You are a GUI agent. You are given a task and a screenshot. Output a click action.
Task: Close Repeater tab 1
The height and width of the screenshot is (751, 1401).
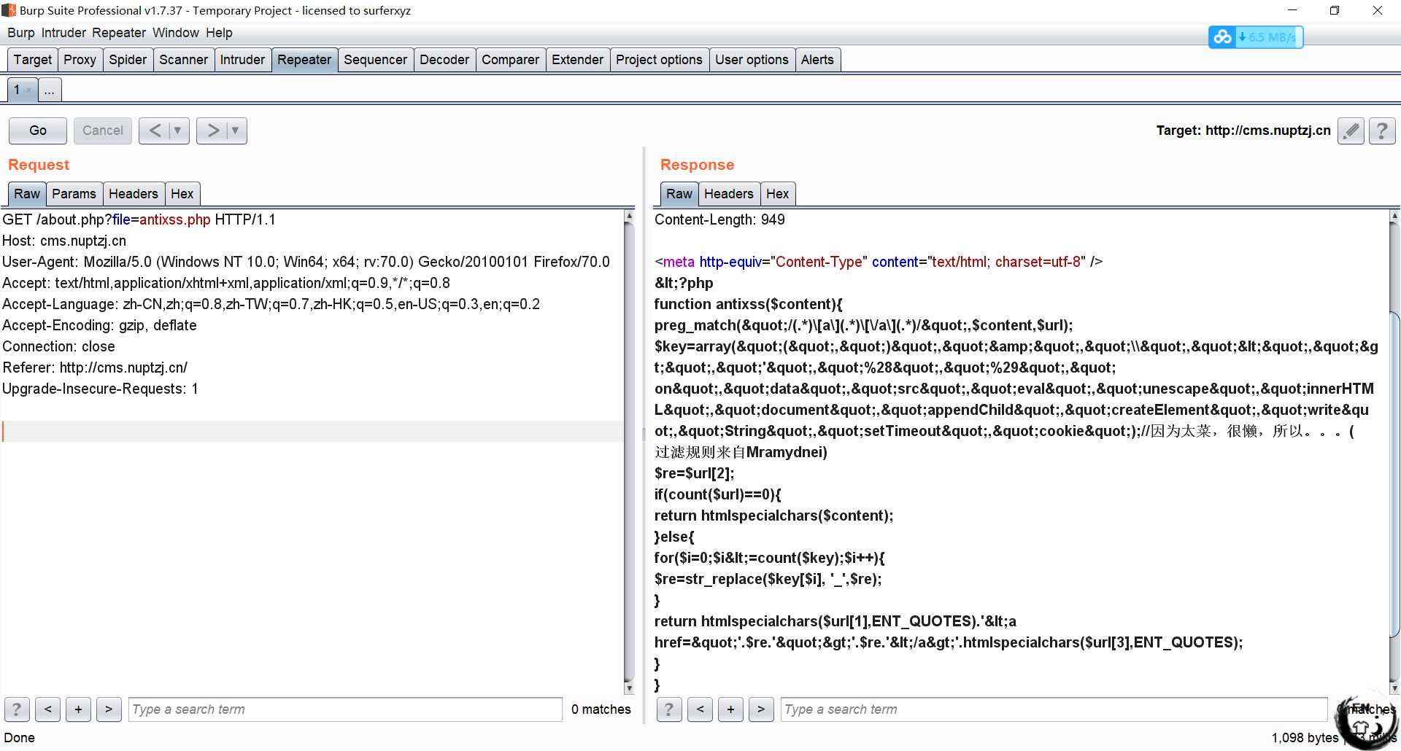point(28,90)
